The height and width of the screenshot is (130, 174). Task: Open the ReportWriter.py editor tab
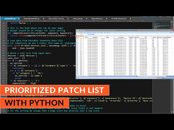97,19
